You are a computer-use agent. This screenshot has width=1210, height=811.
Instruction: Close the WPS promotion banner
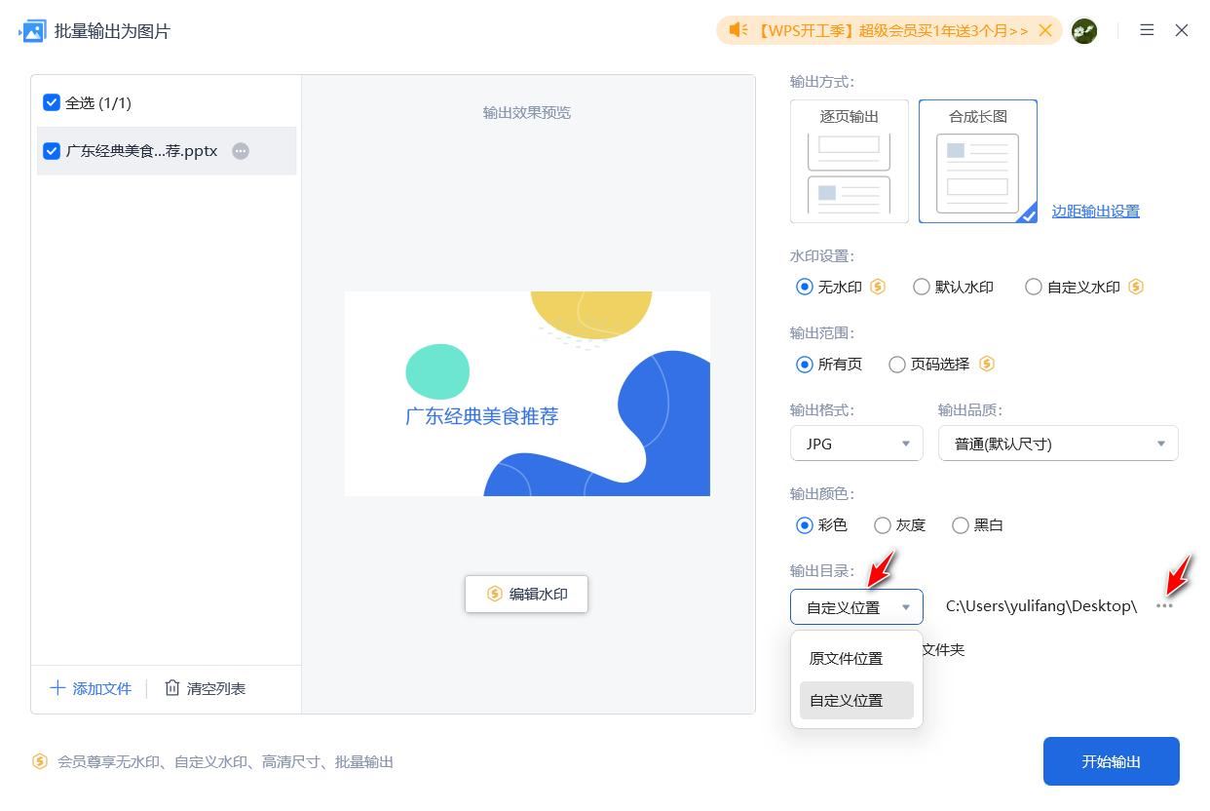click(1045, 30)
